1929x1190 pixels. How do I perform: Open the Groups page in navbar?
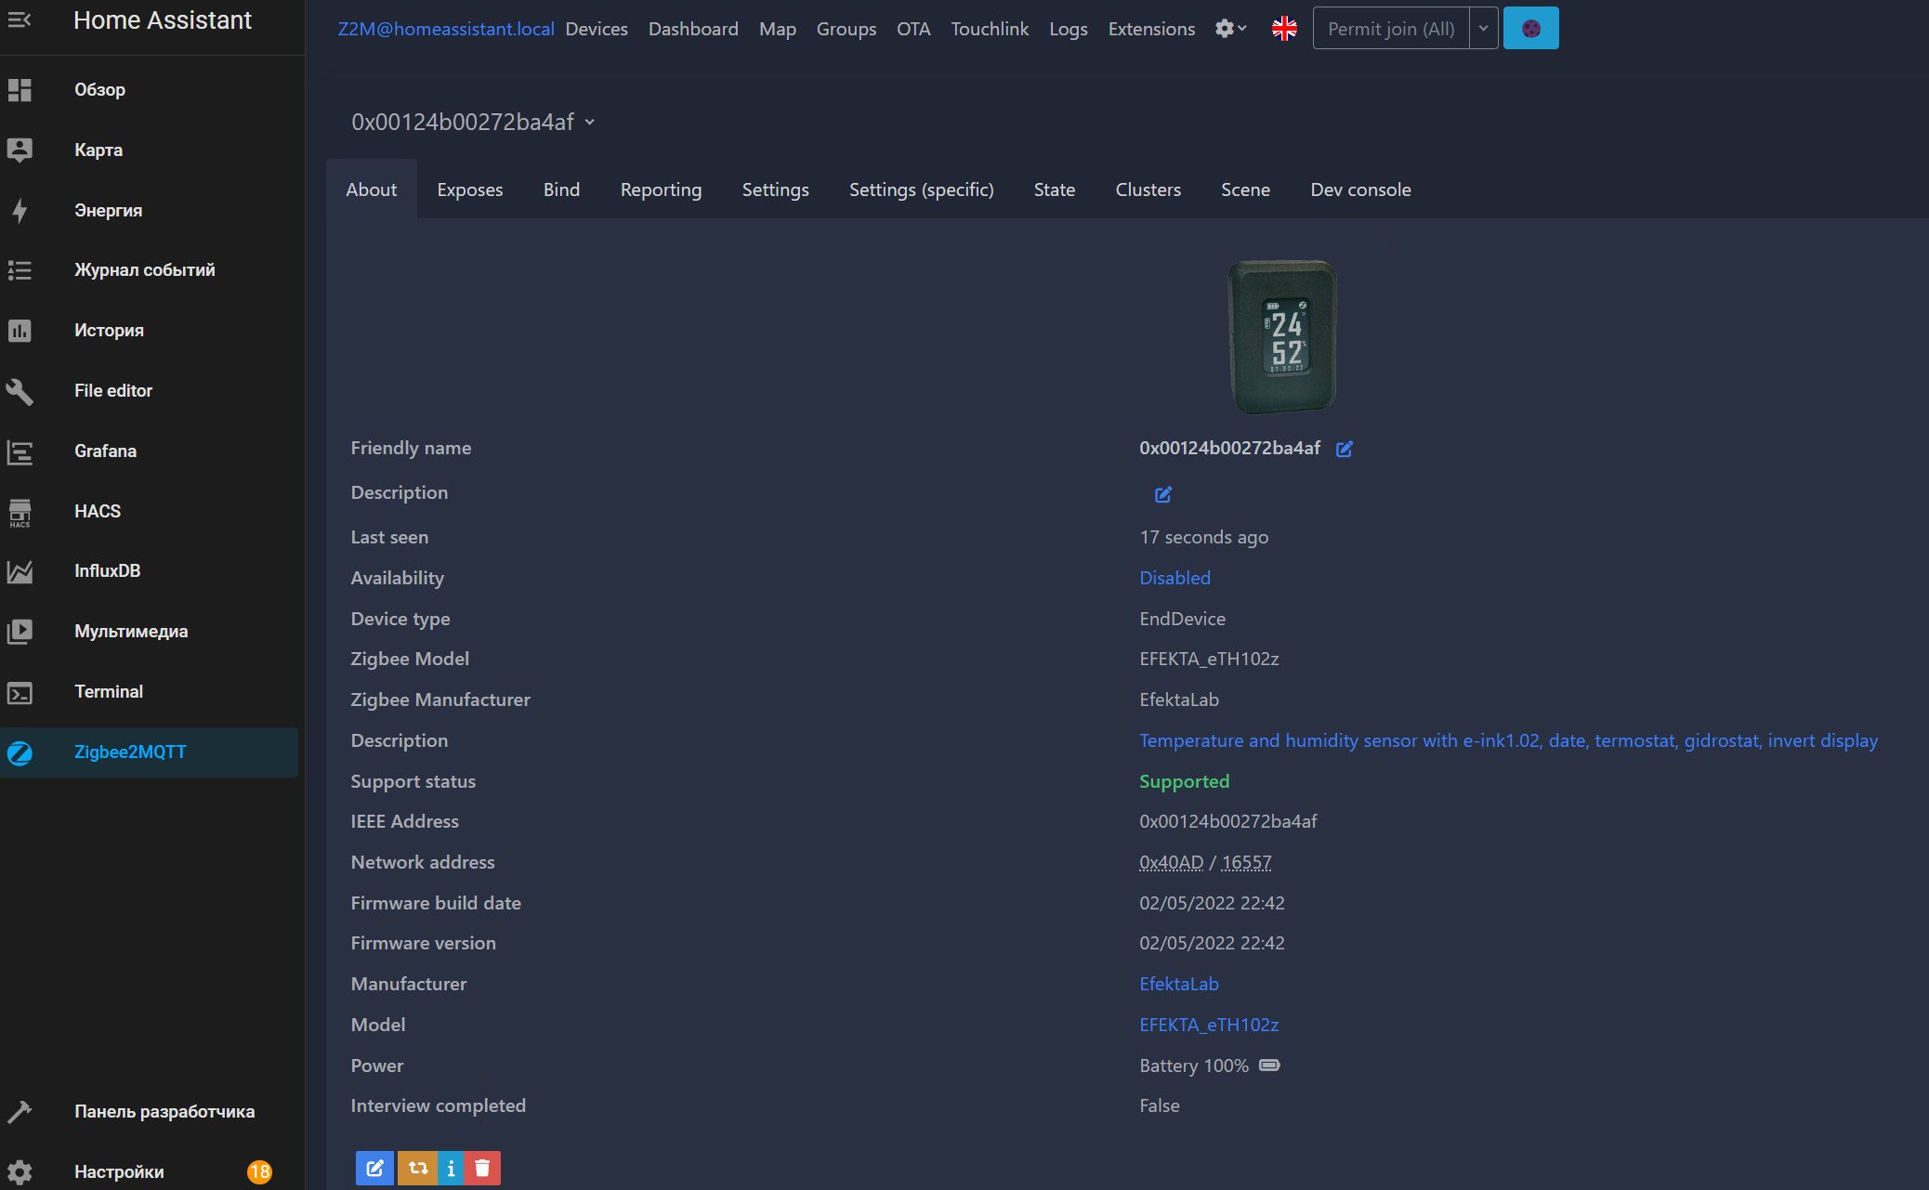[846, 29]
